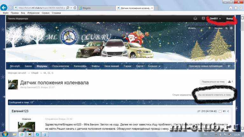Expand the Dim651 user dropdown
This screenshot has width=244, height=137.
(215, 18)
